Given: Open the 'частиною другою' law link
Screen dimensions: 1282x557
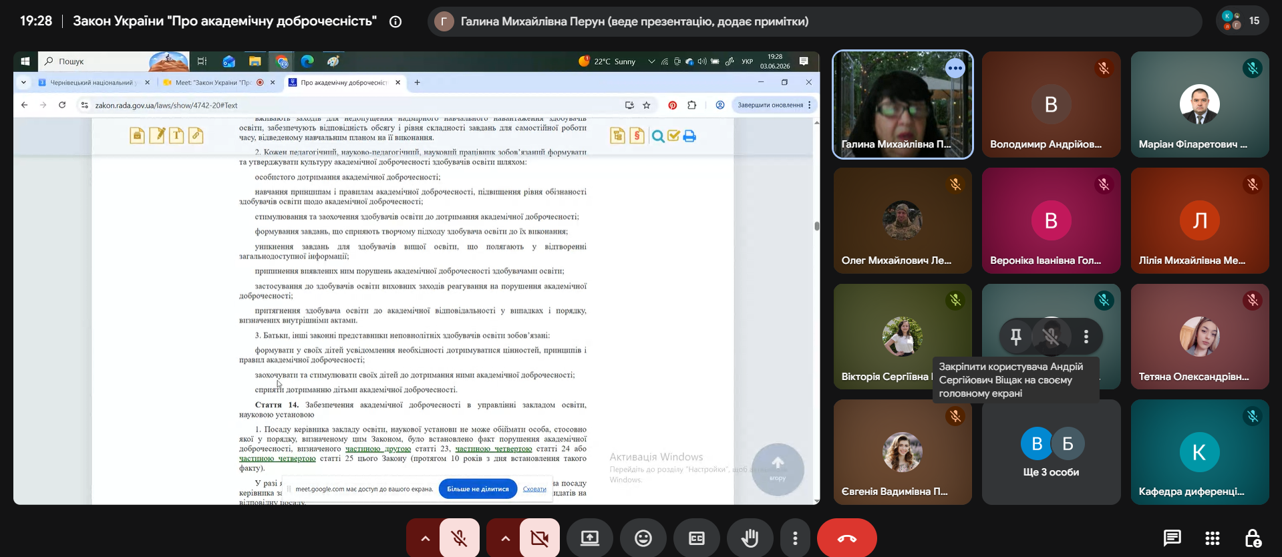Looking at the screenshot, I should click(x=378, y=449).
